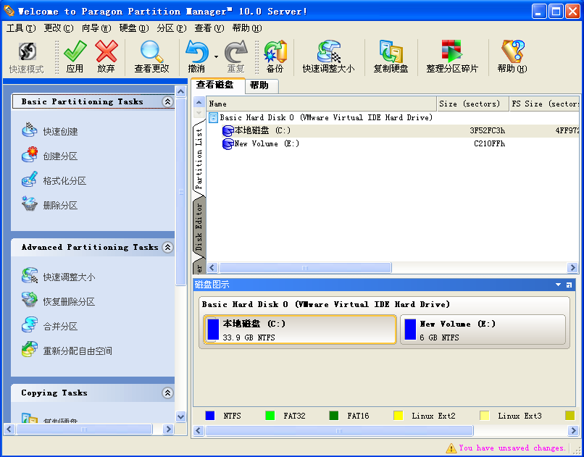
Task: Collapse the Advanced Partitioning Tasks section
Action: [x=167, y=247]
